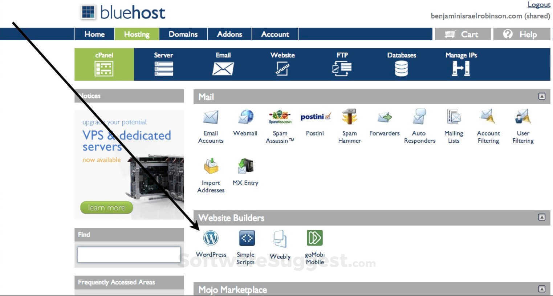Switch to the Server tab

click(x=163, y=64)
